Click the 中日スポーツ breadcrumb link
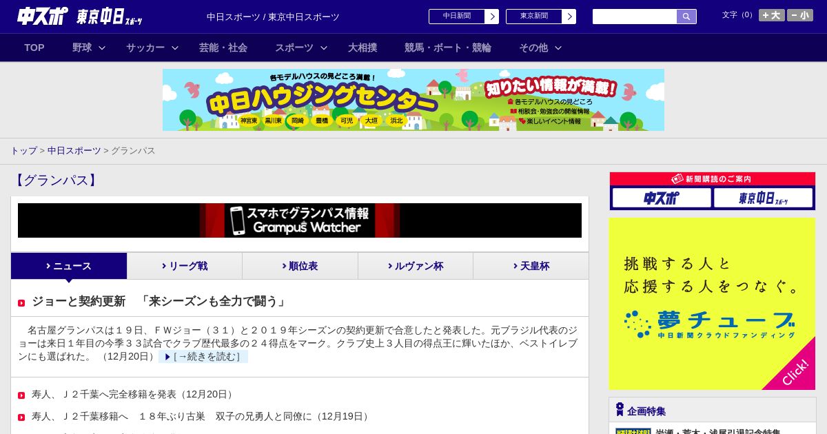 (74, 150)
